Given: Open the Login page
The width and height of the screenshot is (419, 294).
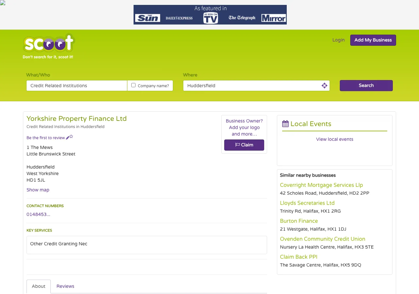Looking at the screenshot, I should click(338, 40).
